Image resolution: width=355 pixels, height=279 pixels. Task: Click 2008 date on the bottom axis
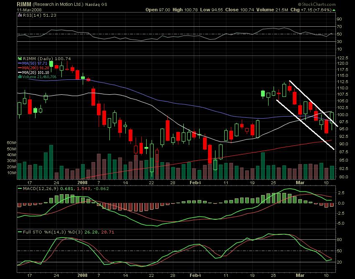click(x=82, y=276)
